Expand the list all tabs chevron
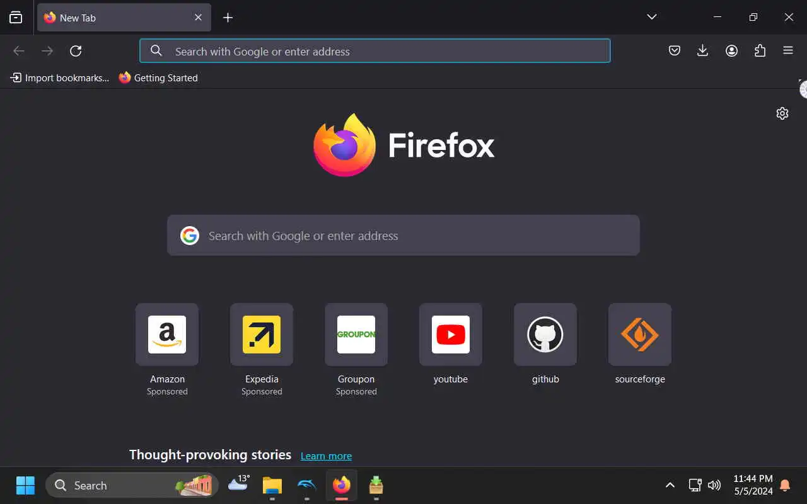The image size is (807, 504). pos(652,17)
